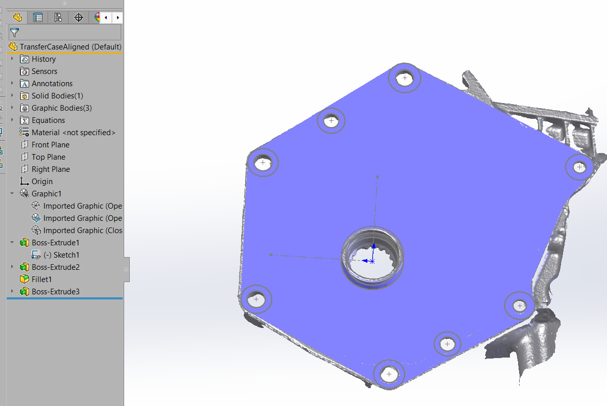Select Material <not specified> item
Screen dimensions: 607x406
pos(73,133)
